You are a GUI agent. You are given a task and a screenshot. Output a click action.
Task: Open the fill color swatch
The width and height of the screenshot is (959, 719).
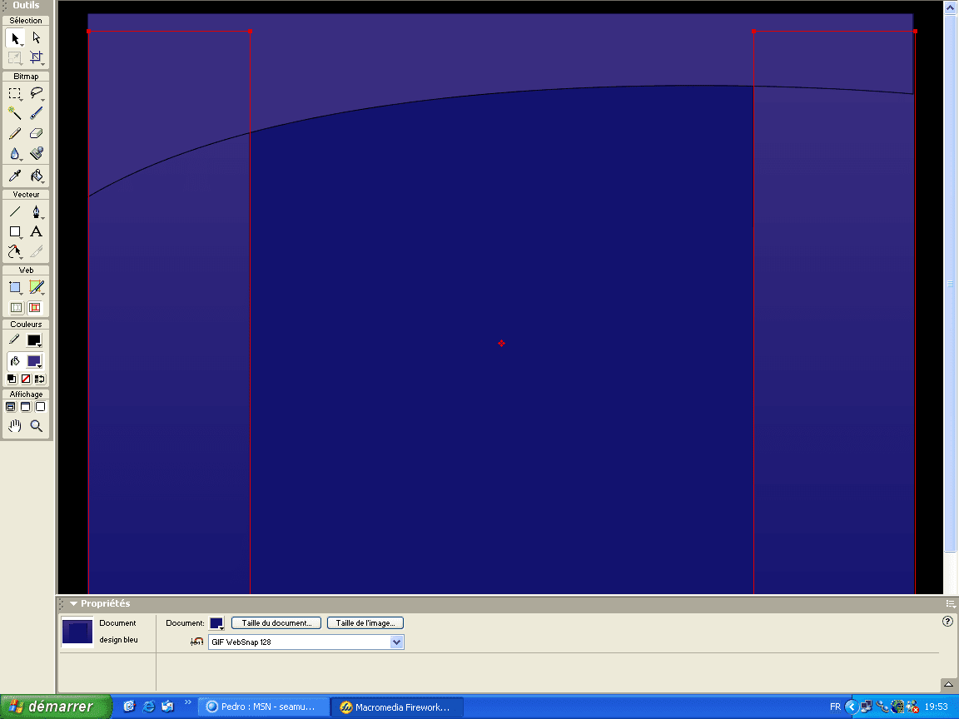(x=34, y=361)
